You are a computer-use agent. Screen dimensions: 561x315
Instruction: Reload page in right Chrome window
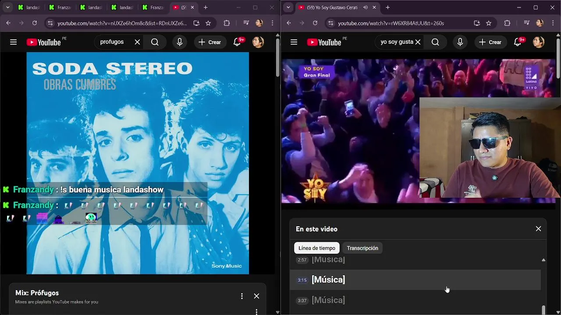[315, 23]
